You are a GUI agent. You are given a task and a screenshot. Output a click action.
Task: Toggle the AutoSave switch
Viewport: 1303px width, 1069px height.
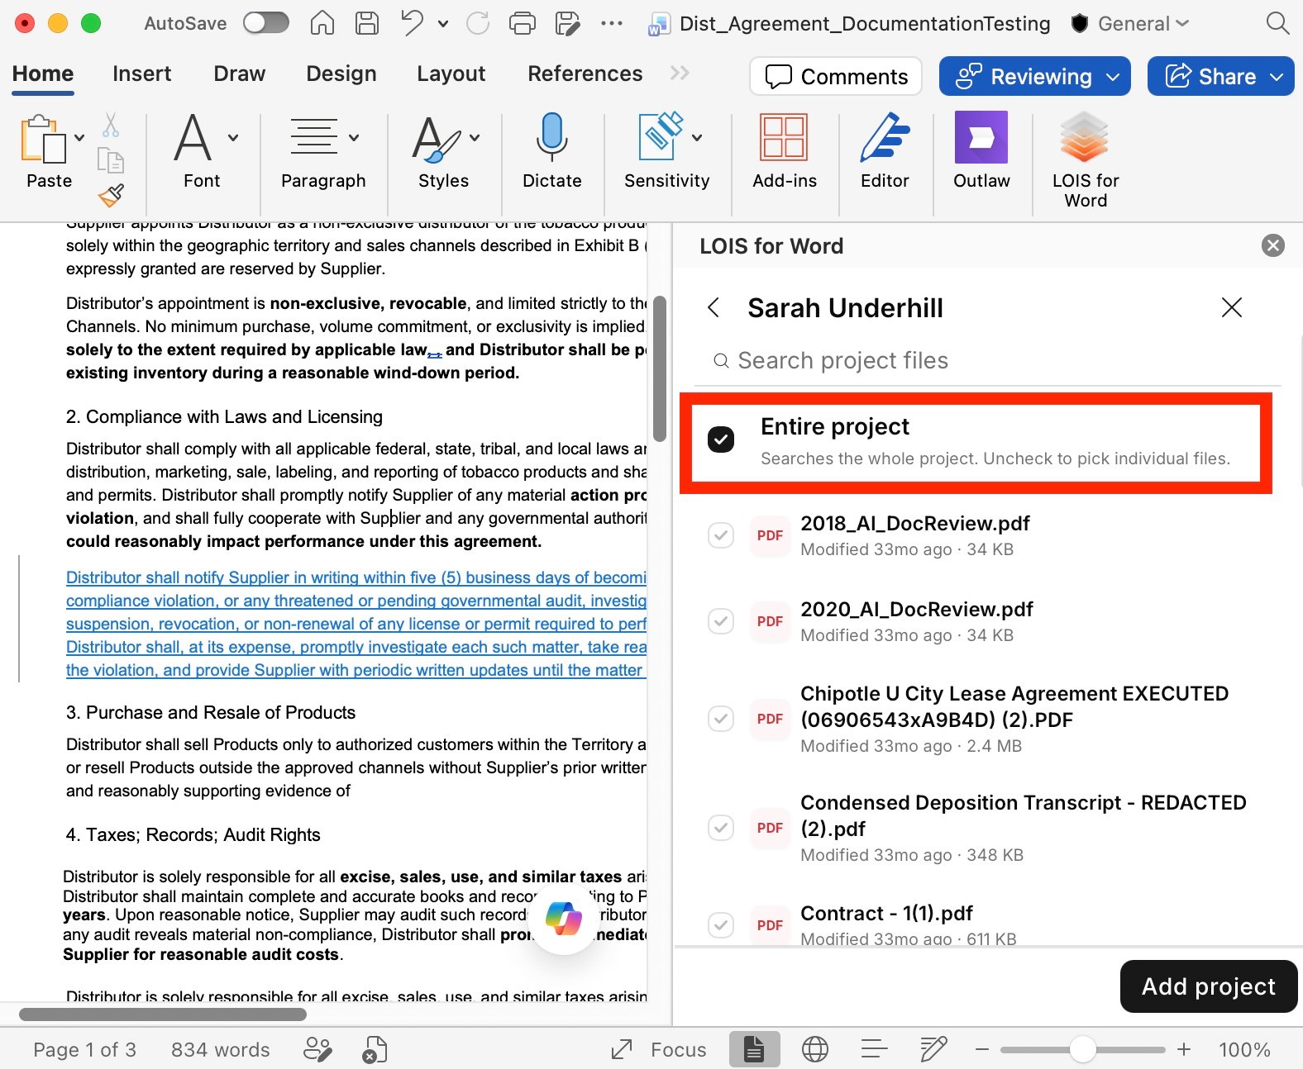[266, 23]
